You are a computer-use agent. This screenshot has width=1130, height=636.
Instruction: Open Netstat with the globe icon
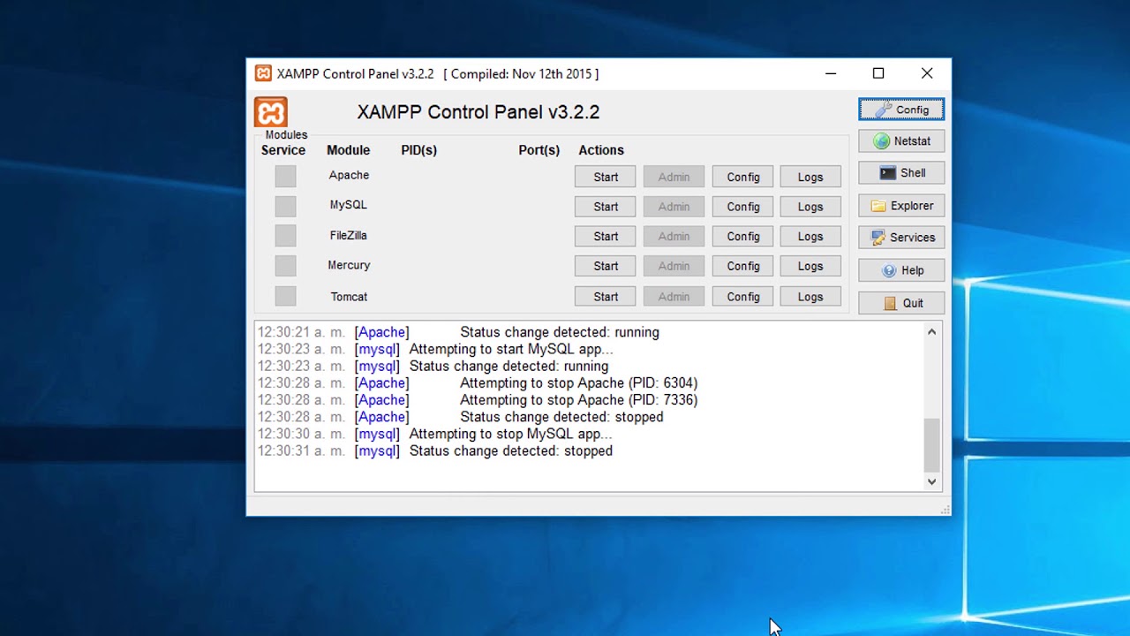(x=901, y=141)
